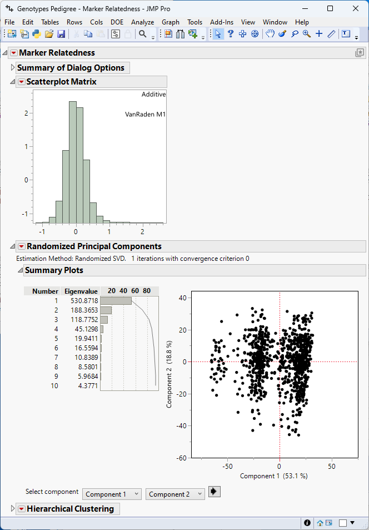Click the Paste clipboard icon
This screenshot has width=369, height=530.
tap(101, 34)
